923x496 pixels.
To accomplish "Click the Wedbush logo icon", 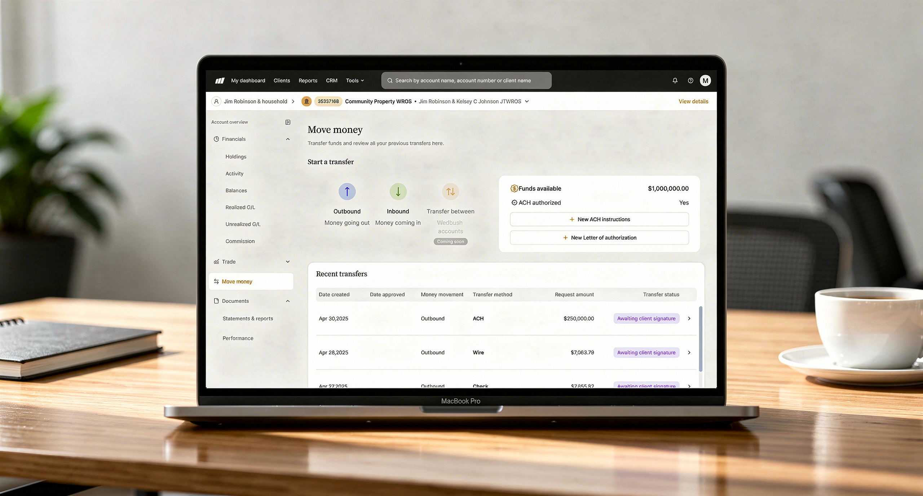I will point(220,80).
